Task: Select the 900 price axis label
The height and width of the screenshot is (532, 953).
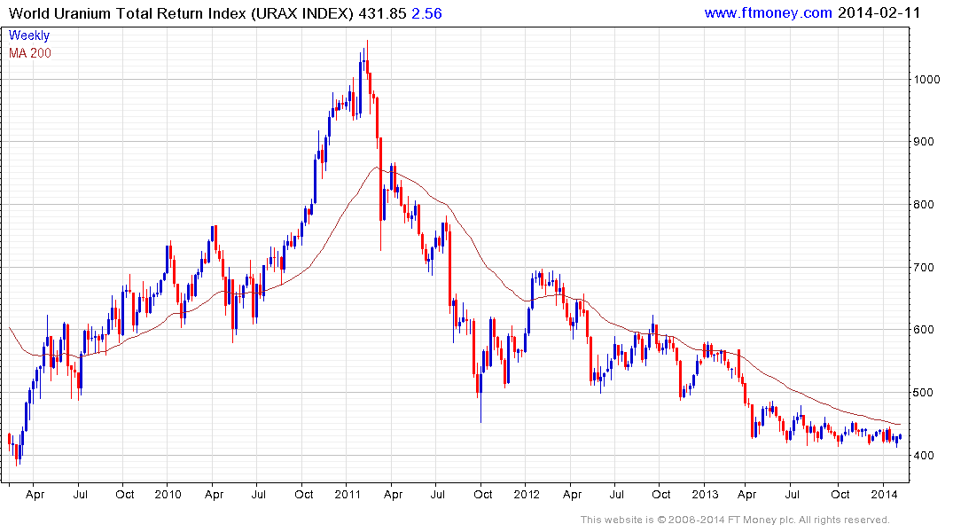Action: (x=924, y=142)
